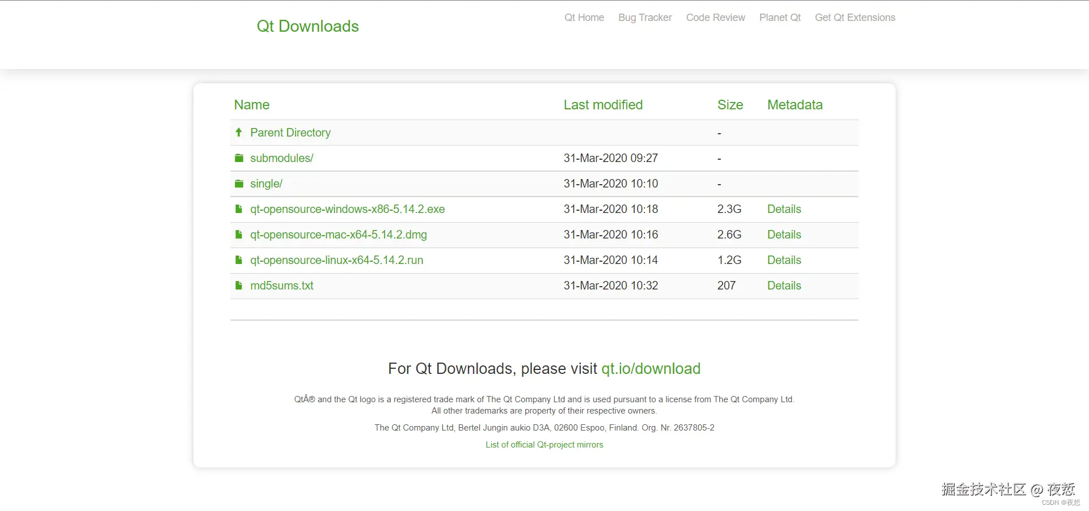Open the single/ directory
The width and height of the screenshot is (1089, 511).
[267, 184]
